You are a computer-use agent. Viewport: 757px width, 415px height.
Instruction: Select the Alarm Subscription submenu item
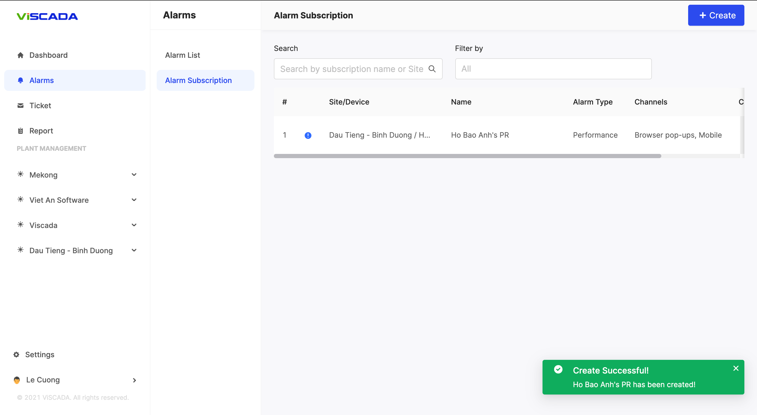coord(198,80)
